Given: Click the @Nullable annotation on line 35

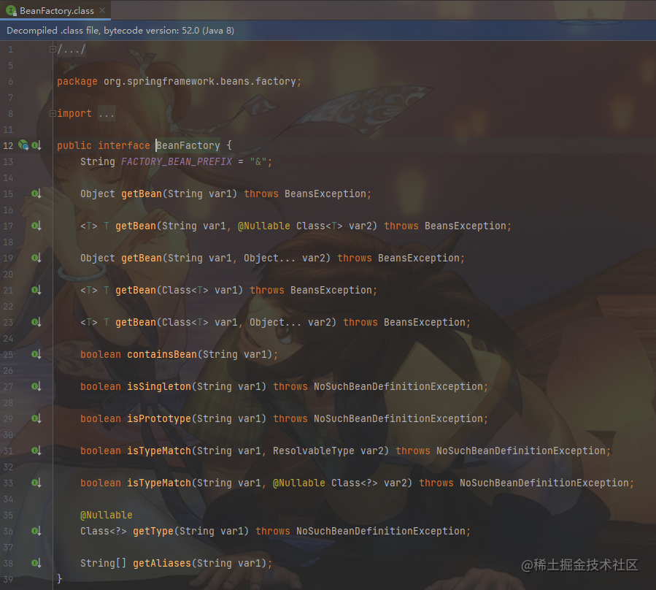Looking at the screenshot, I should point(107,515).
